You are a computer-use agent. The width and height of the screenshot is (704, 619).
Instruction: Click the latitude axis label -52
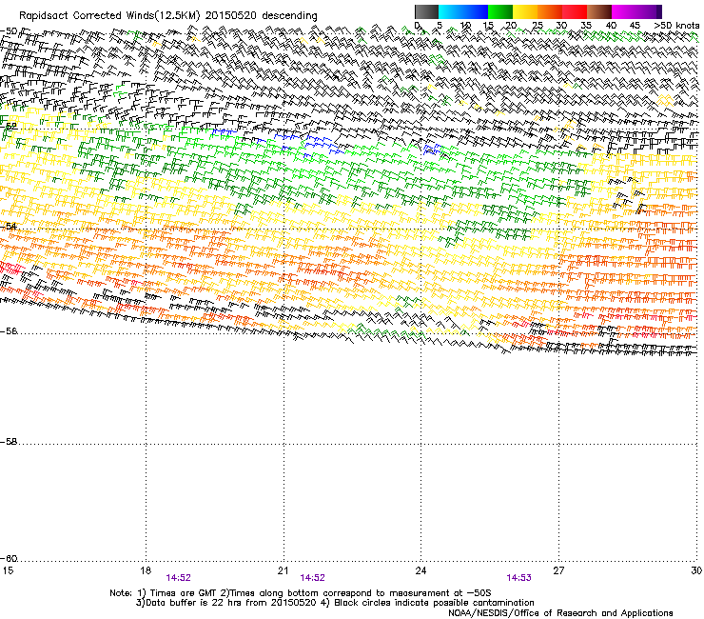tap(9, 127)
